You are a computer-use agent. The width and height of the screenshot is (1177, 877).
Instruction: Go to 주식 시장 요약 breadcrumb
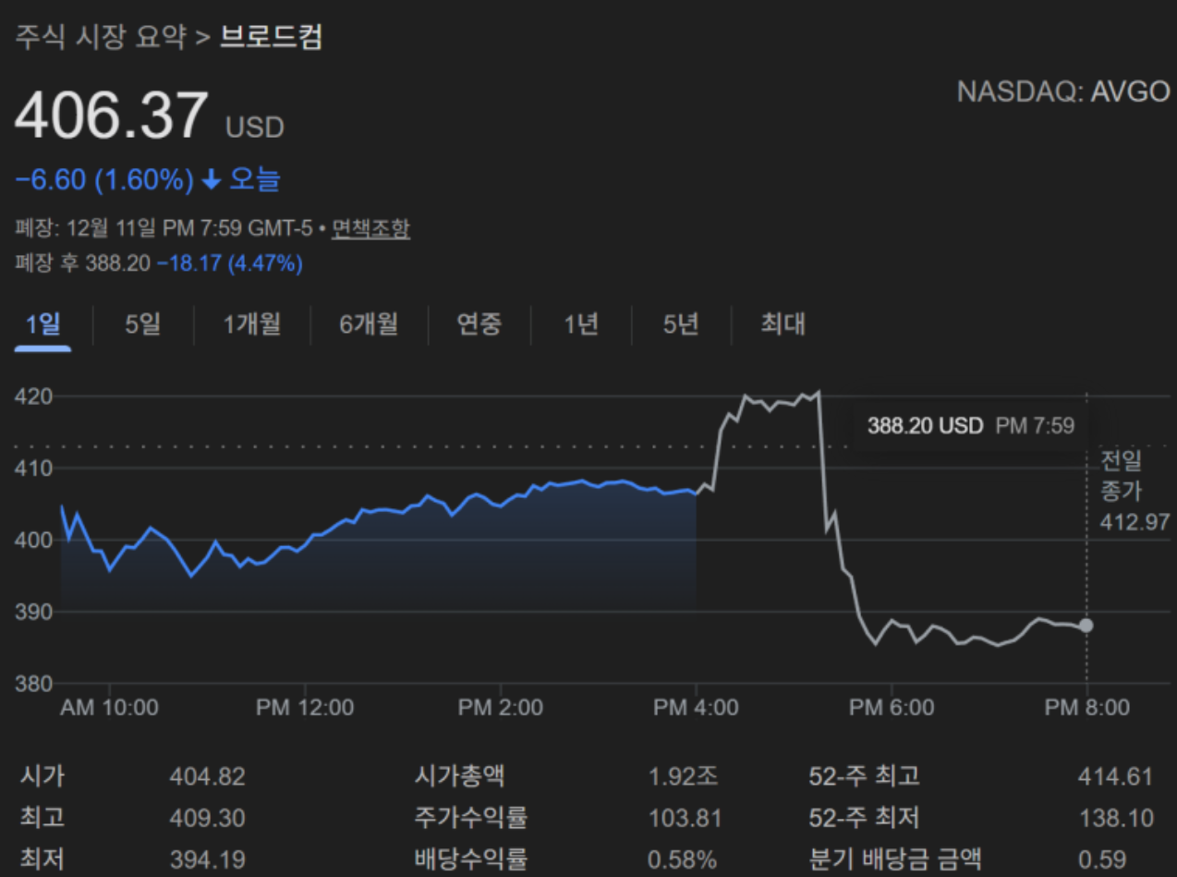pos(101,38)
